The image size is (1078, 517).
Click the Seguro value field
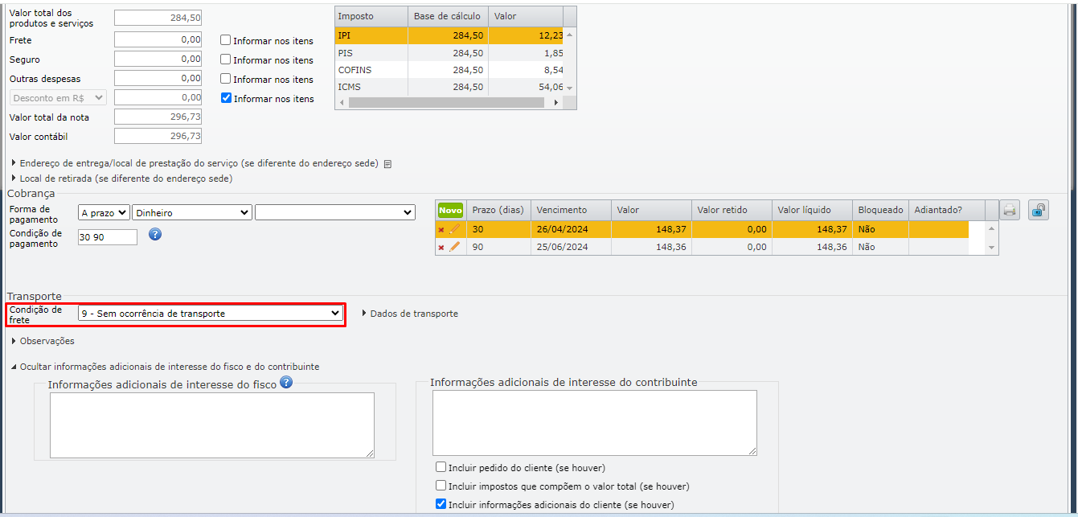point(158,59)
